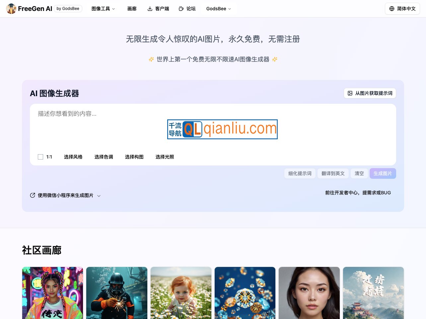Viewport: 426px width, 319px height.
Task: Click the image icon in 从图片获取提示词
Action: pos(350,93)
